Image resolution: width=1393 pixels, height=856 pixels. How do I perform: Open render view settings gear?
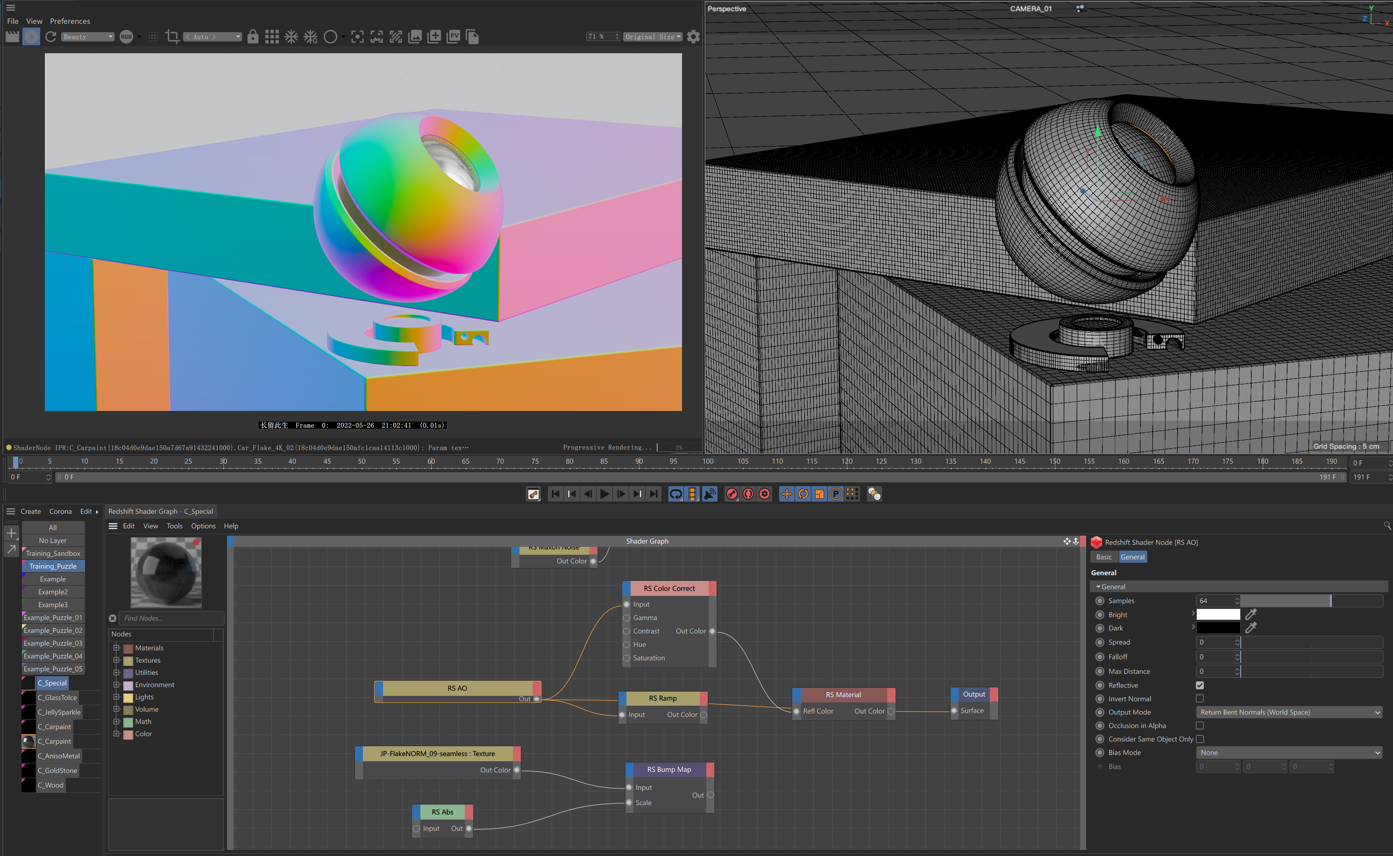[693, 37]
